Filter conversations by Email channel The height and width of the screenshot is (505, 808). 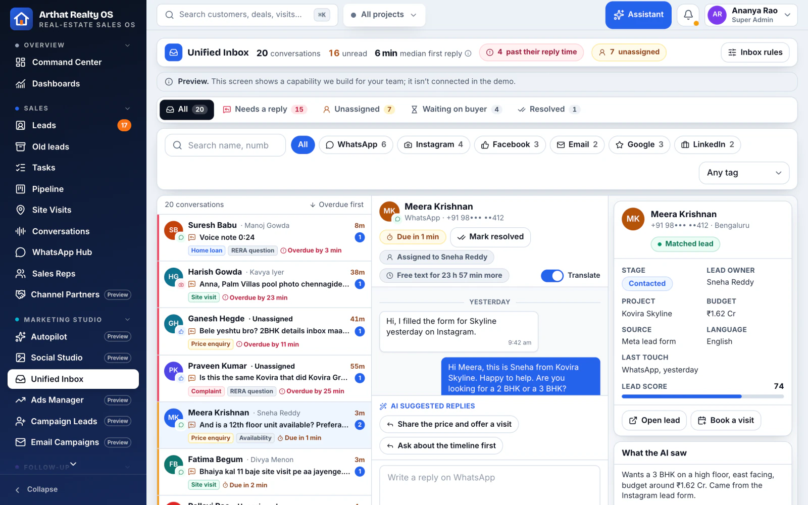pyautogui.click(x=577, y=145)
